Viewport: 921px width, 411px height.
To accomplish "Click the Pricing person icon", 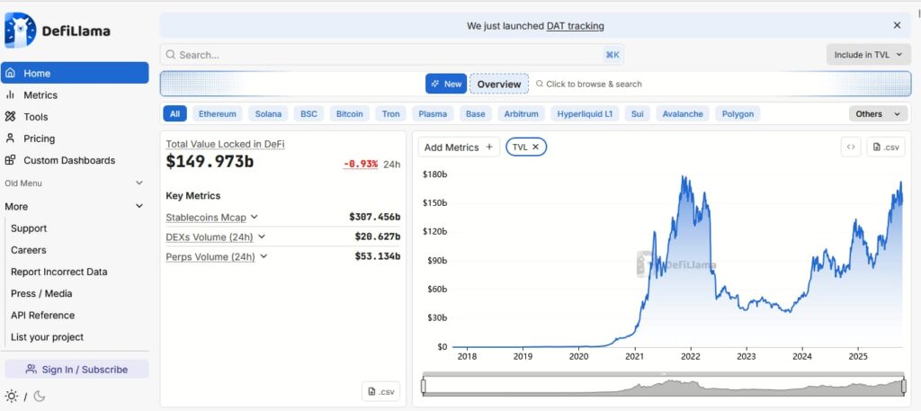I will pyautogui.click(x=10, y=138).
